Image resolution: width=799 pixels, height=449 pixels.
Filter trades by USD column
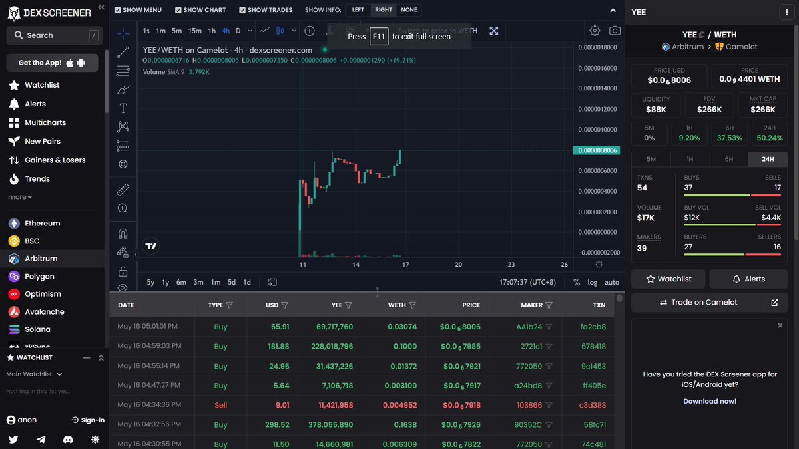pyautogui.click(x=284, y=305)
